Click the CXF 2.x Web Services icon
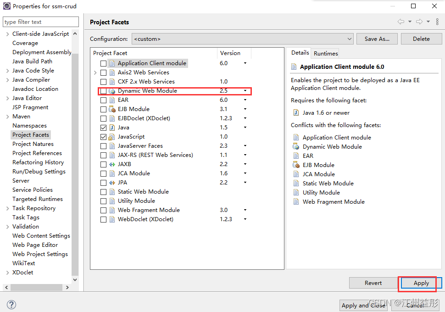The height and width of the screenshot is (312, 445). pyautogui.click(x=112, y=82)
